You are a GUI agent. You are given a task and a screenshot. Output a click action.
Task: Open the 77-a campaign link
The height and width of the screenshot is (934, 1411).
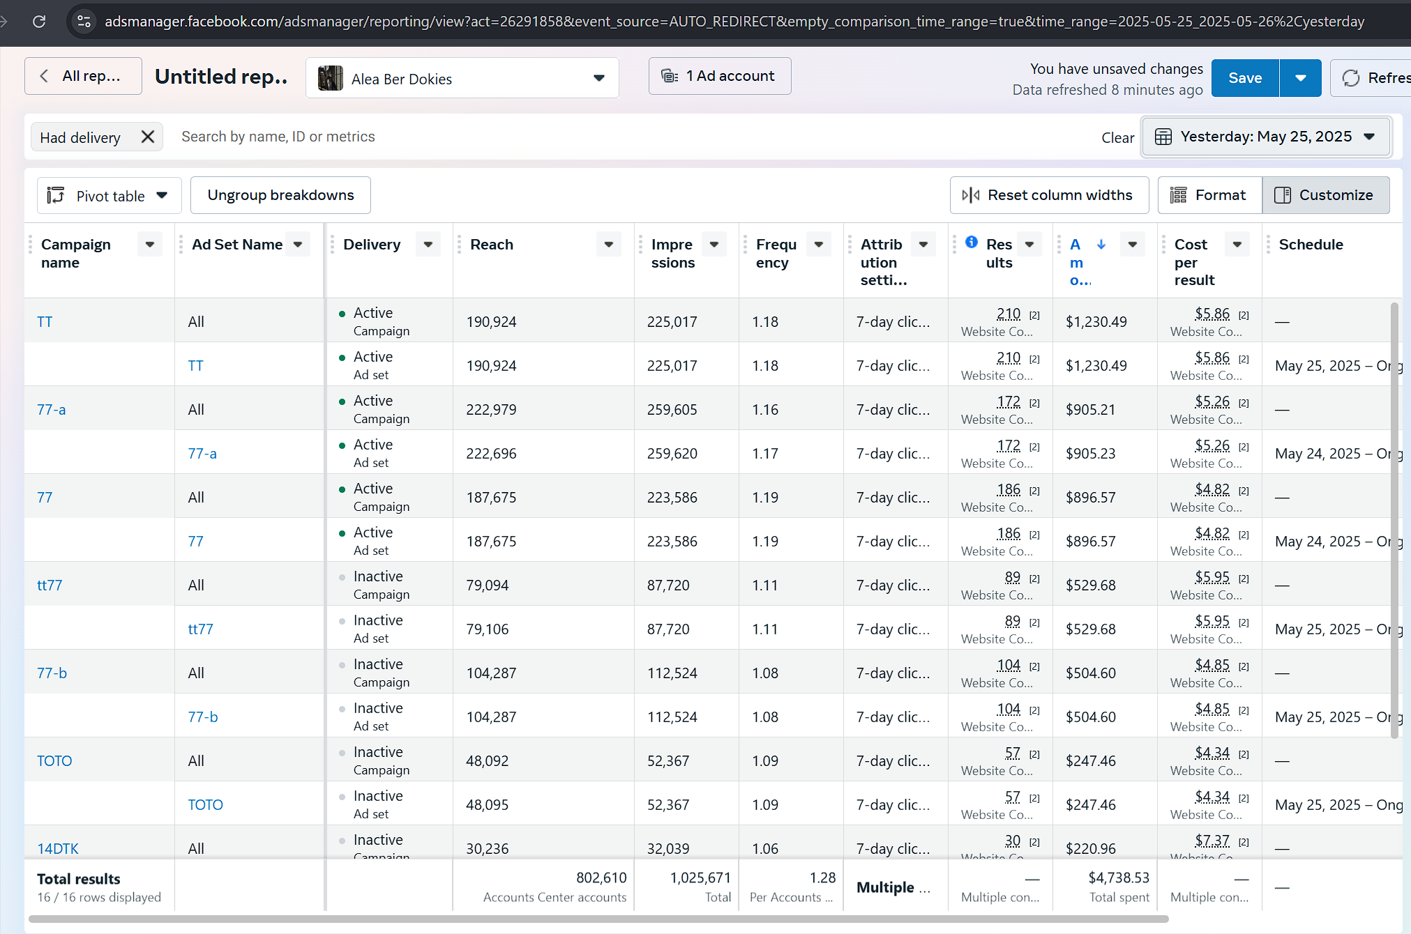tap(52, 410)
